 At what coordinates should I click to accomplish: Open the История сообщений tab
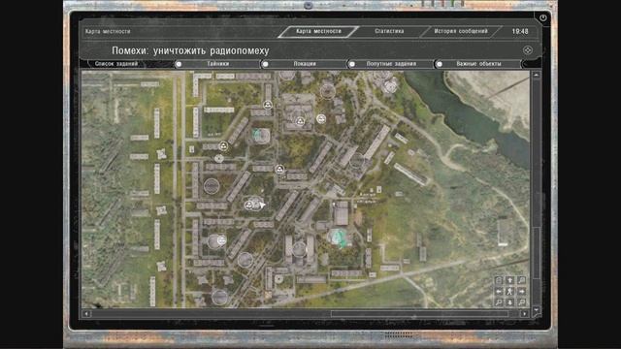coord(461,31)
